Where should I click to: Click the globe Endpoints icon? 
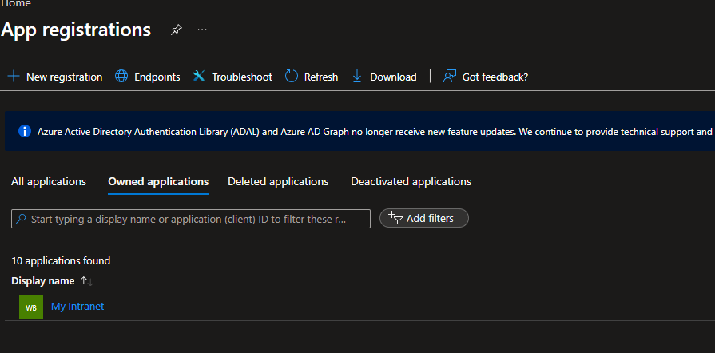pyautogui.click(x=121, y=76)
